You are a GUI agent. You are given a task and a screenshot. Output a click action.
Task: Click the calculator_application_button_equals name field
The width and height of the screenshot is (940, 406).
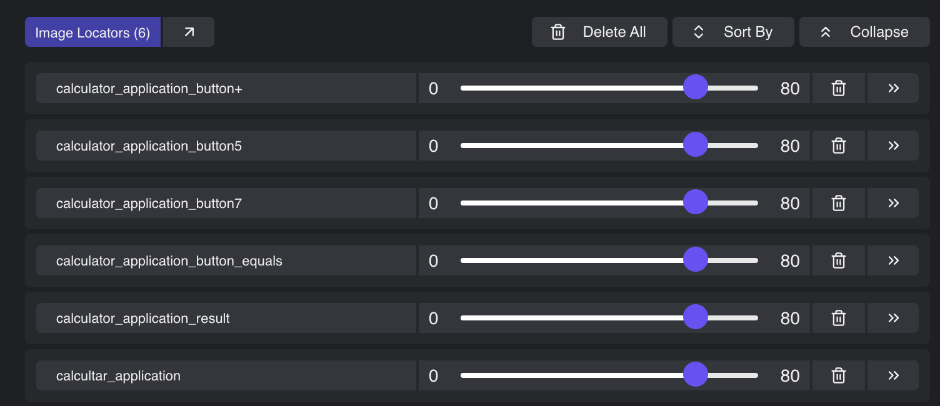coord(226,260)
